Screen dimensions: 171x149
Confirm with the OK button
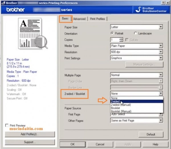72,144
